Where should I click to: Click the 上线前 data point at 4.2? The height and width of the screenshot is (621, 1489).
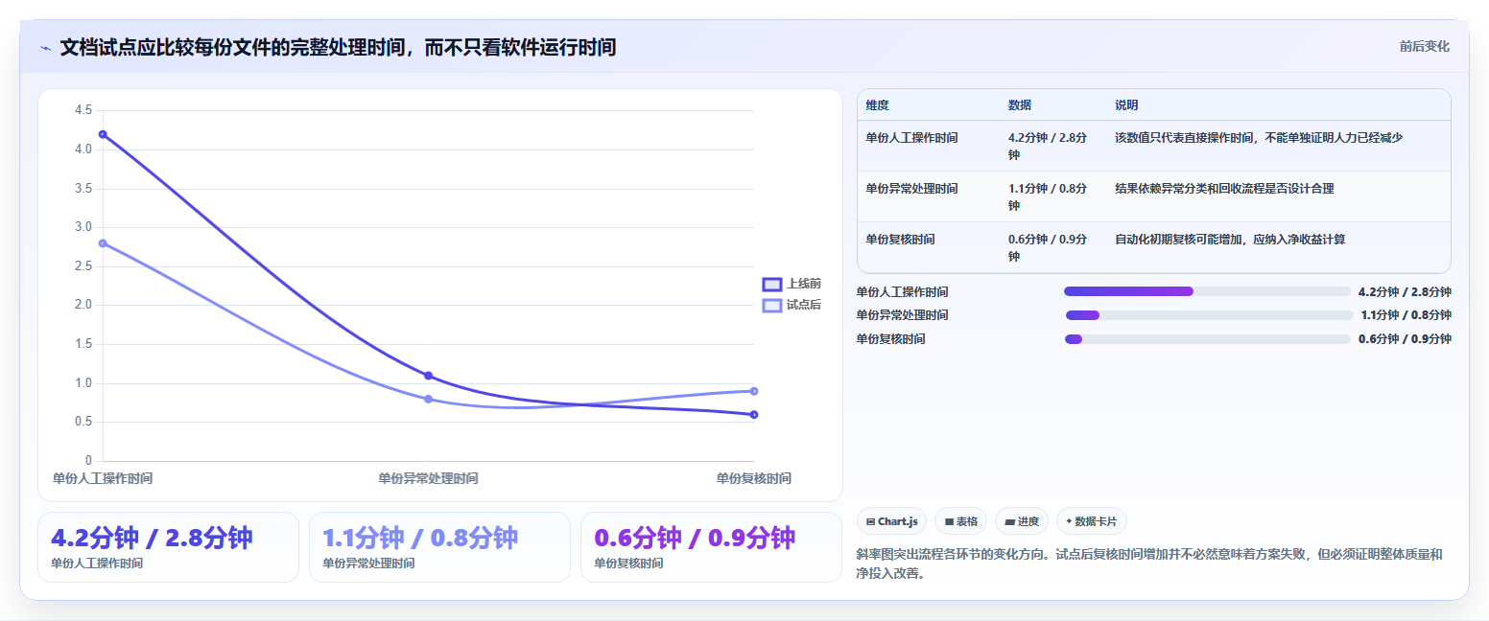(x=103, y=134)
